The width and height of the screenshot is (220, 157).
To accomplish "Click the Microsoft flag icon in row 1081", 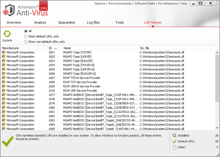I will pyautogui.click(x=4, y=112).
